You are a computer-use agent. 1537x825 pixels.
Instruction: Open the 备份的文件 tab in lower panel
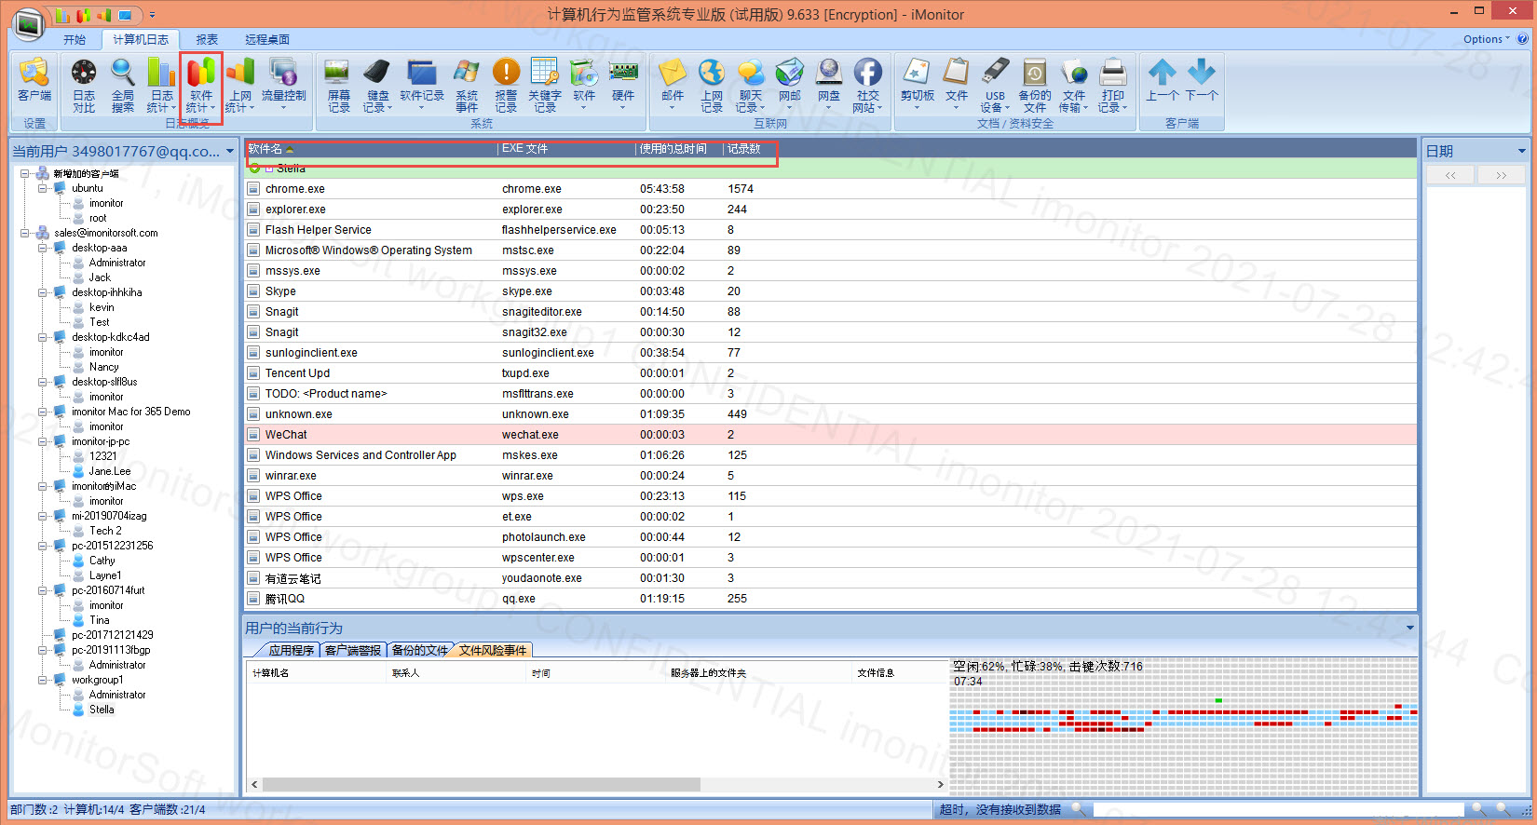[419, 650]
